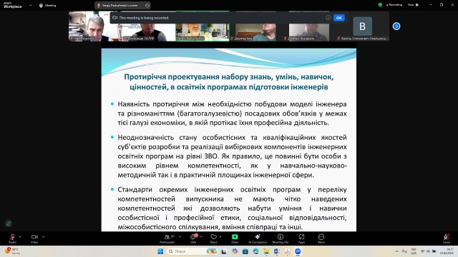
Task: Open the View layout menu
Action: point(413,5)
